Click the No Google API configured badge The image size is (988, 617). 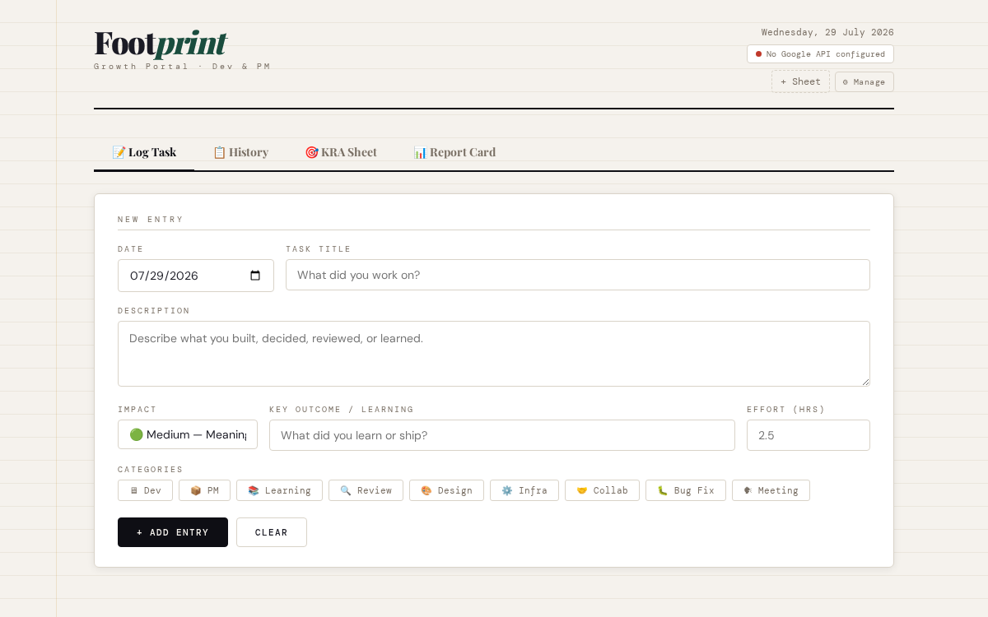point(820,53)
